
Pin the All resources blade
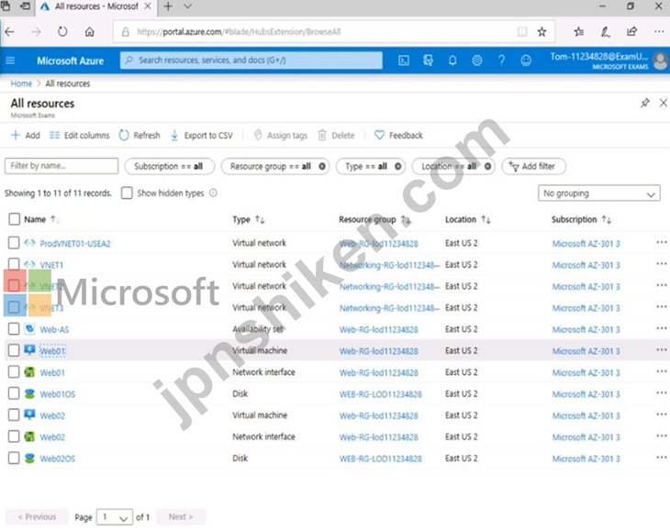[x=645, y=103]
